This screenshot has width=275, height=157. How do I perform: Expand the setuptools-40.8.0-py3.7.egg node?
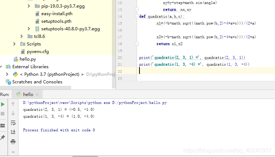tap(29, 29)
